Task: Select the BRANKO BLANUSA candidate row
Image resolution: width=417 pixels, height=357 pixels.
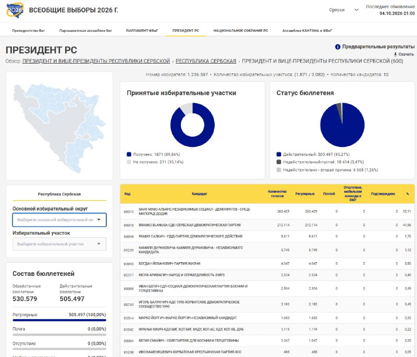Action: (x=267, y=225)
